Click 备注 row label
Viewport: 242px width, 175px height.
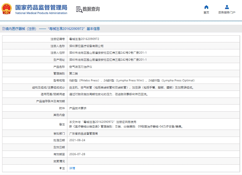tap(62, 124)
